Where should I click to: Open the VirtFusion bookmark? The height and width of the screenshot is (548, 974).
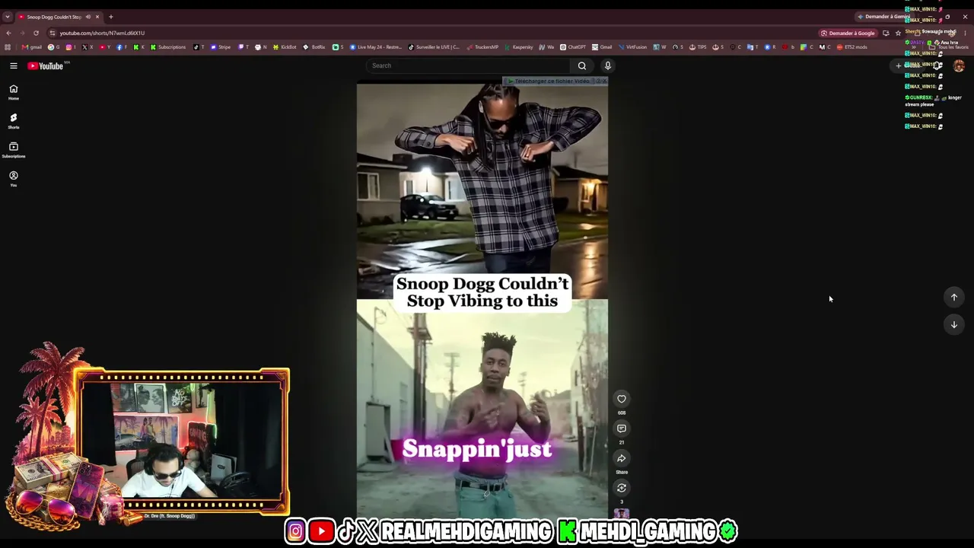click(x=633, y=47)
